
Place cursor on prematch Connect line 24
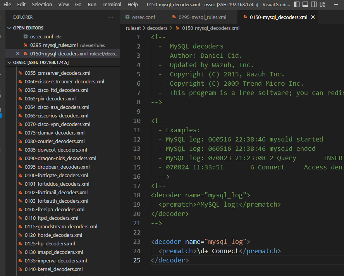click(x=219, y=251)
